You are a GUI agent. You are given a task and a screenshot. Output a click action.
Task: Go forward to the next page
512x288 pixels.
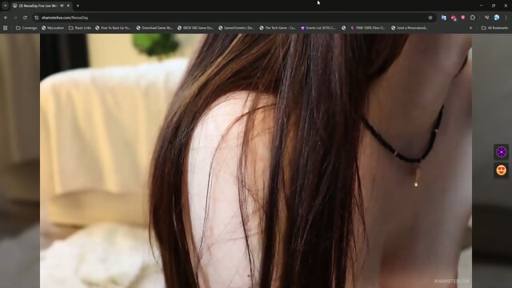[15, 18]
